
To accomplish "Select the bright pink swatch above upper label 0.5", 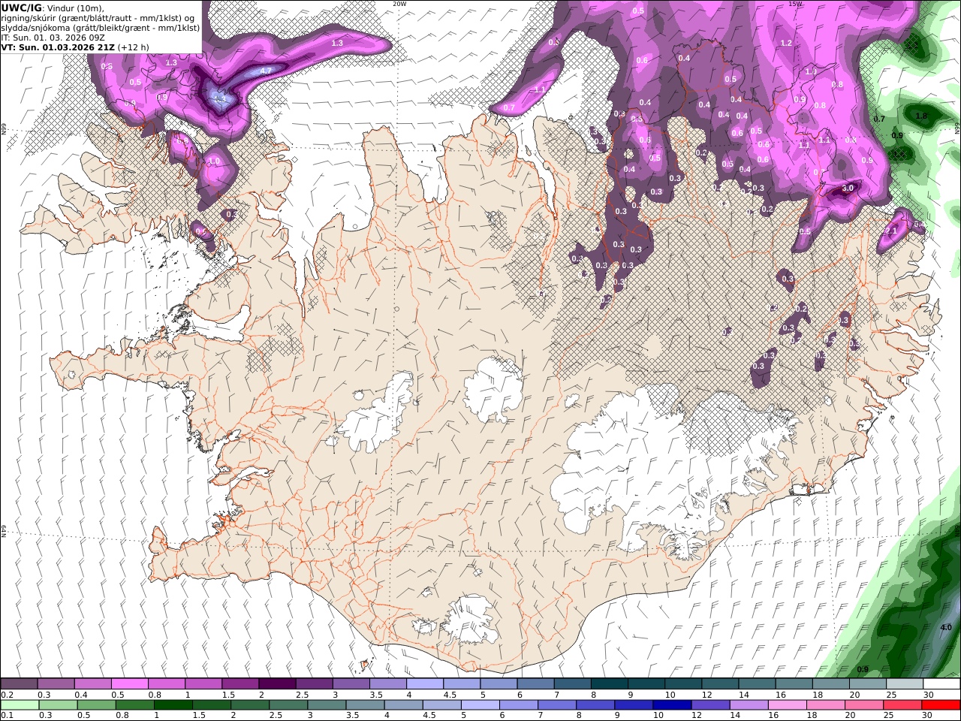I will tap(129, 683).
